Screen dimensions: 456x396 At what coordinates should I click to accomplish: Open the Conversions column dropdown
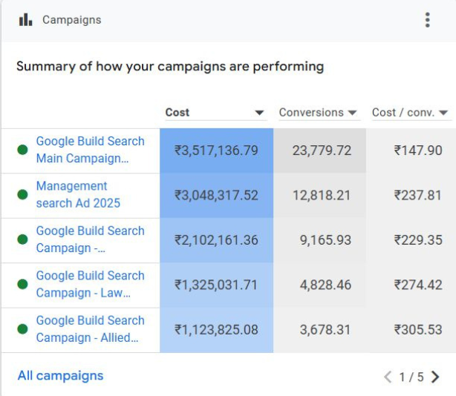(x=353, y=113)
